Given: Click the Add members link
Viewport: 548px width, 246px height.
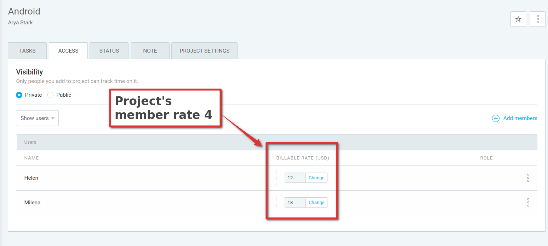Looking at the screenshot, I should click(520, 118).
